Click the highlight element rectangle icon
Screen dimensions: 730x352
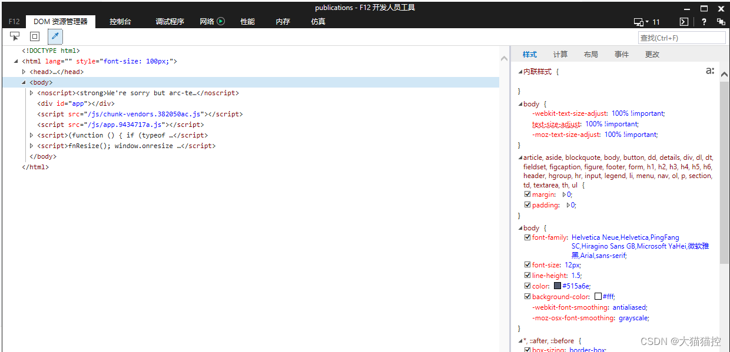coord(34,36)
